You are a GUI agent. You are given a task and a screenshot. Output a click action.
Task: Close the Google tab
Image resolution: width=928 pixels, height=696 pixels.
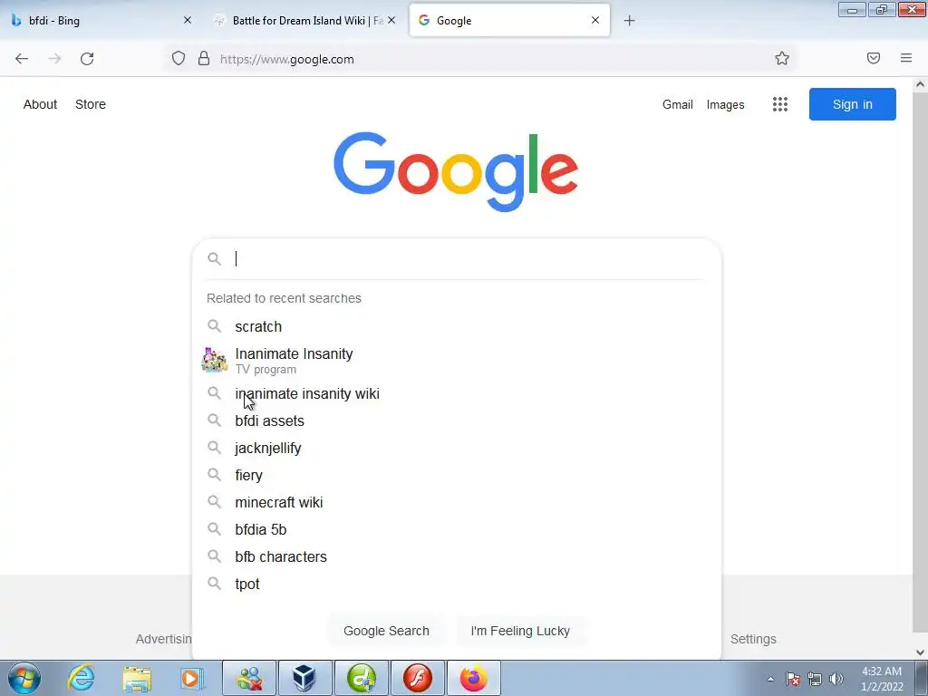594,20
